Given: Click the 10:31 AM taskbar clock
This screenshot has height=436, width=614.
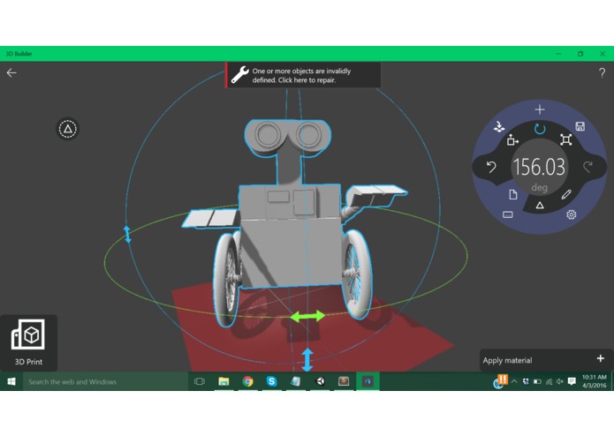Looking at the screenshot, I should (594, 381).
